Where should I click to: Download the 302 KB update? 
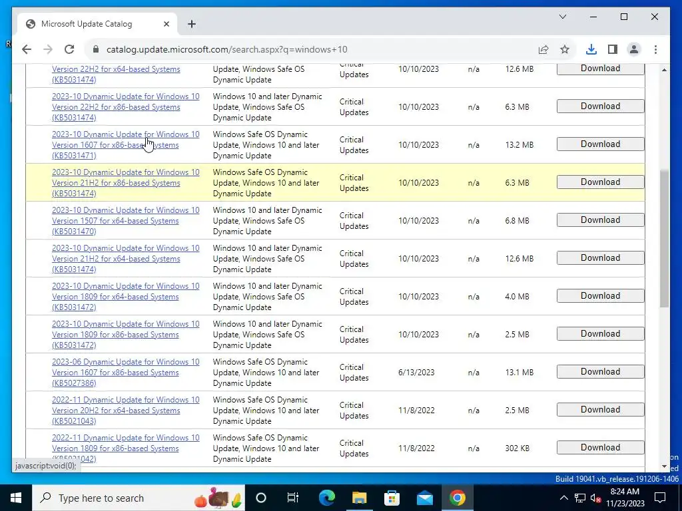tap(600, 448)
